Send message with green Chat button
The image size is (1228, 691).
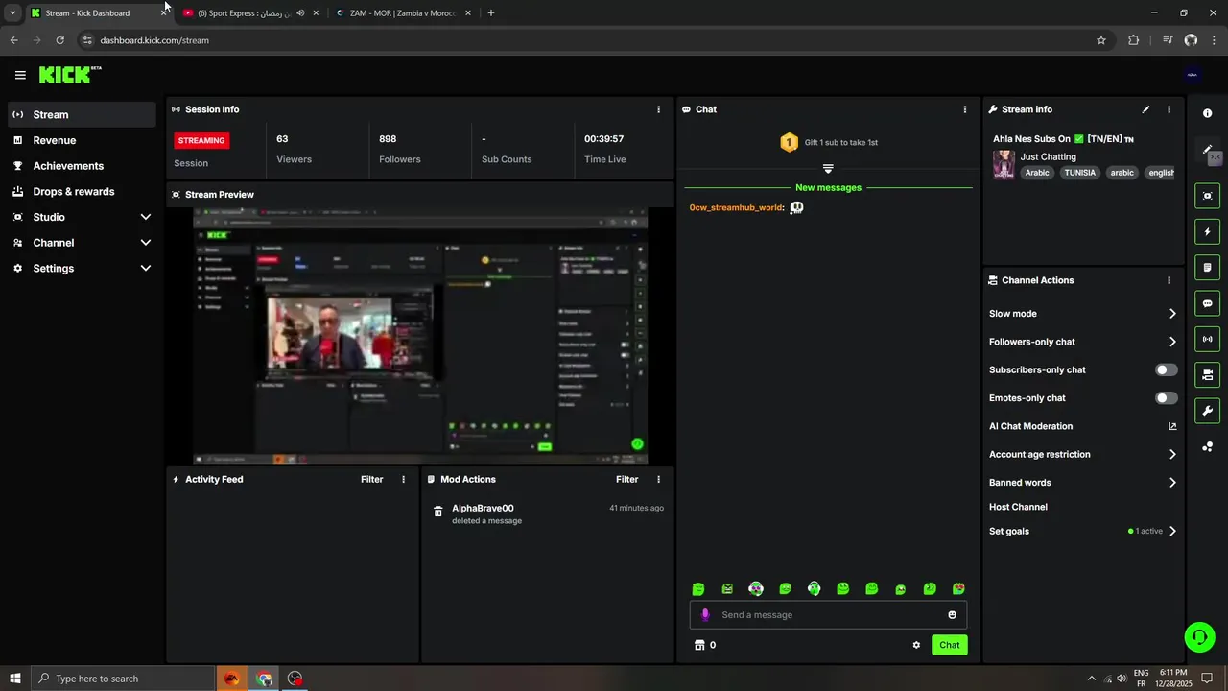(x=949, y=645)
